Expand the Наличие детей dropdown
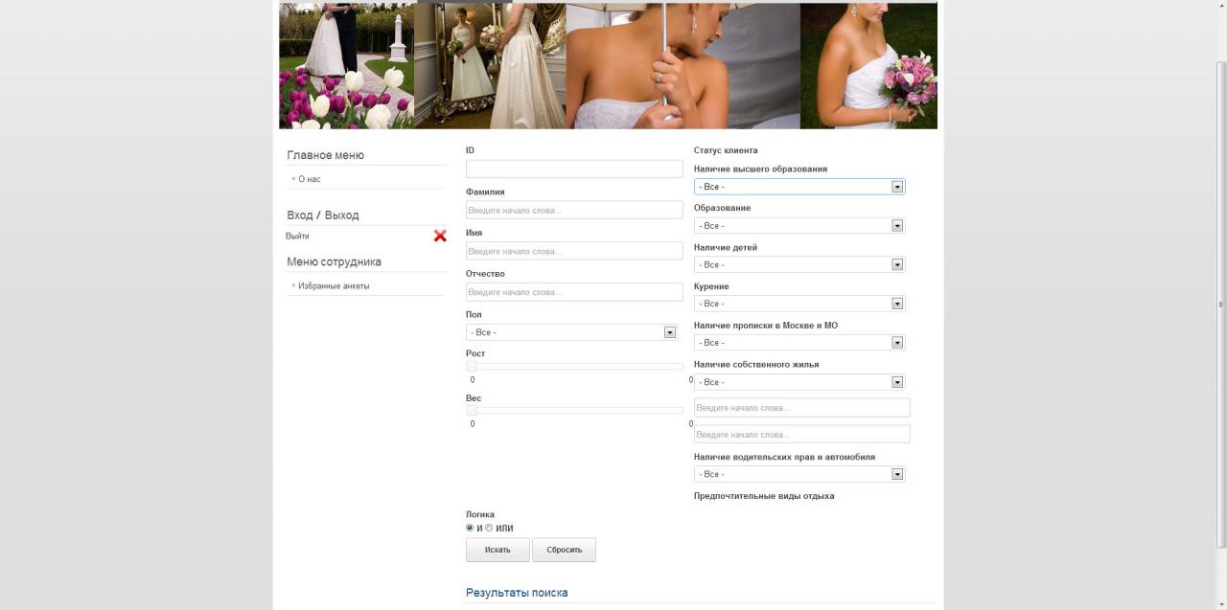The width and height of the screenshot is (1227, 610). point(799,264)
